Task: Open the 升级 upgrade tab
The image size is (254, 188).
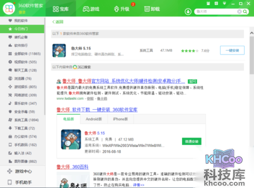Action: coord(121,9)
